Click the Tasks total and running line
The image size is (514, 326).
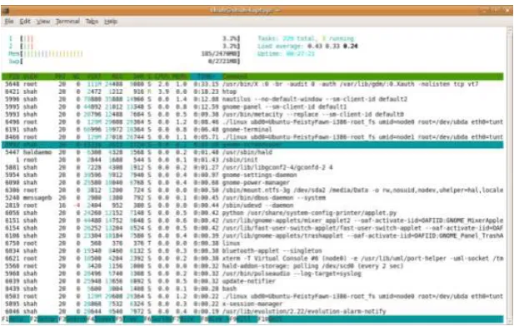coord(306,38)
